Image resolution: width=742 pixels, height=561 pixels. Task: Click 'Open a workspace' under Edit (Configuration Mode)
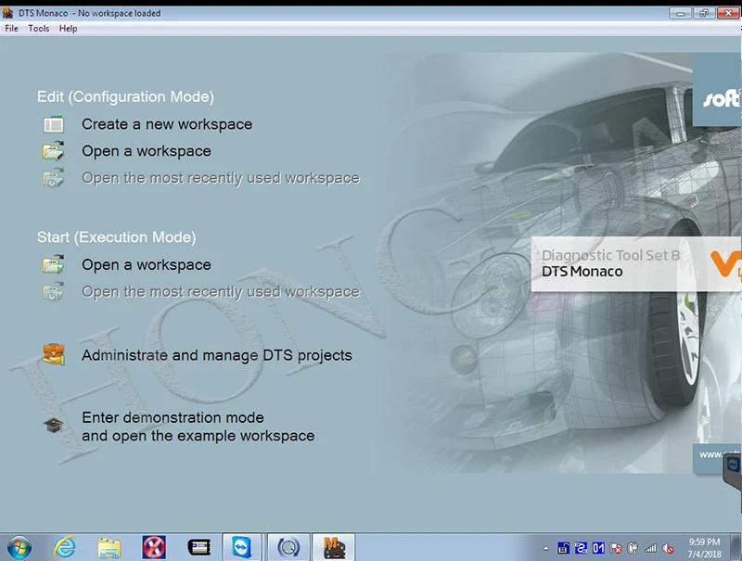pyautogui.click(x=147, y=151)
